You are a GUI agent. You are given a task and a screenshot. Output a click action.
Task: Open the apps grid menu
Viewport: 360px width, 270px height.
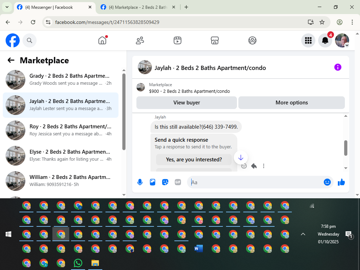tap(308, 40)
